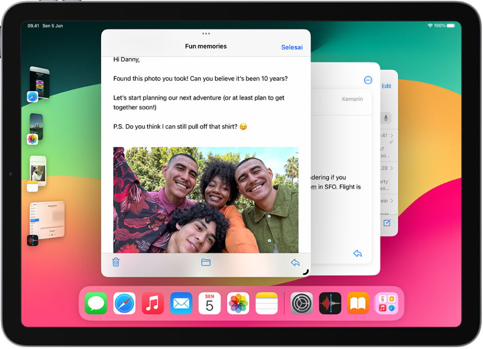
Task: Open Messages from the Dock
Action: (96, 303)
